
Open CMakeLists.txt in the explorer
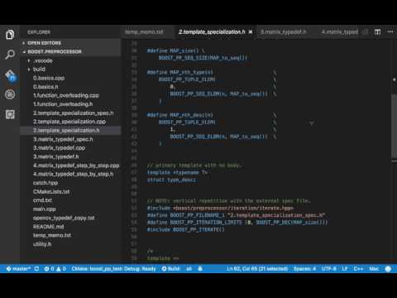51,191
